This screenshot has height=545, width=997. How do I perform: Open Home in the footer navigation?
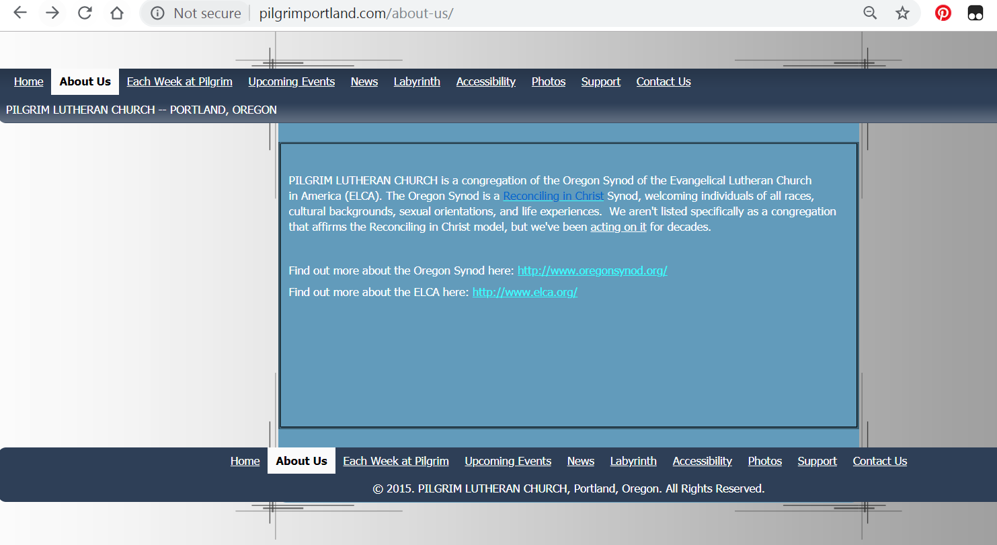coord(245,461)
